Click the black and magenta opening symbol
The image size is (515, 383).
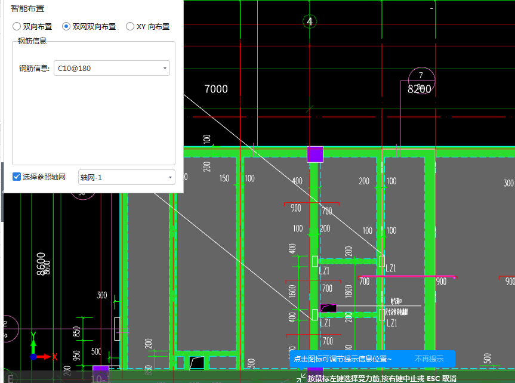[328, 308]
